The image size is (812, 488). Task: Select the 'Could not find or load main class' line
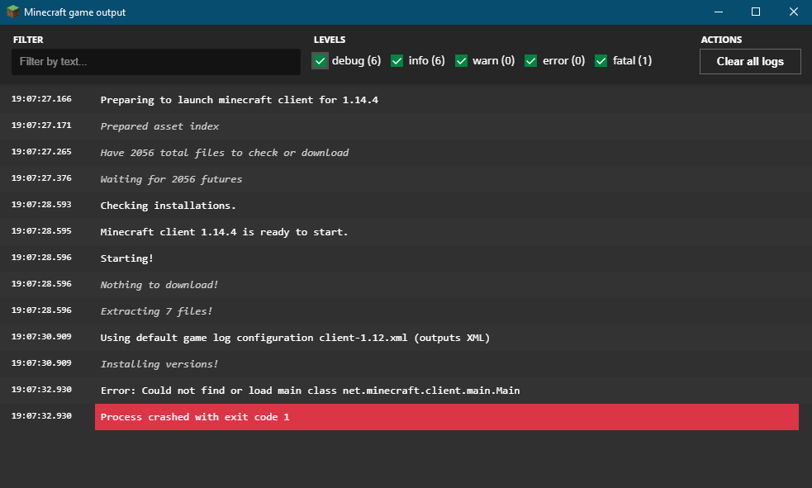coord(310,391)
